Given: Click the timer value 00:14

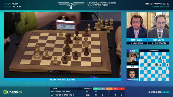Looking at the screenshot, I should pos(15,4).
